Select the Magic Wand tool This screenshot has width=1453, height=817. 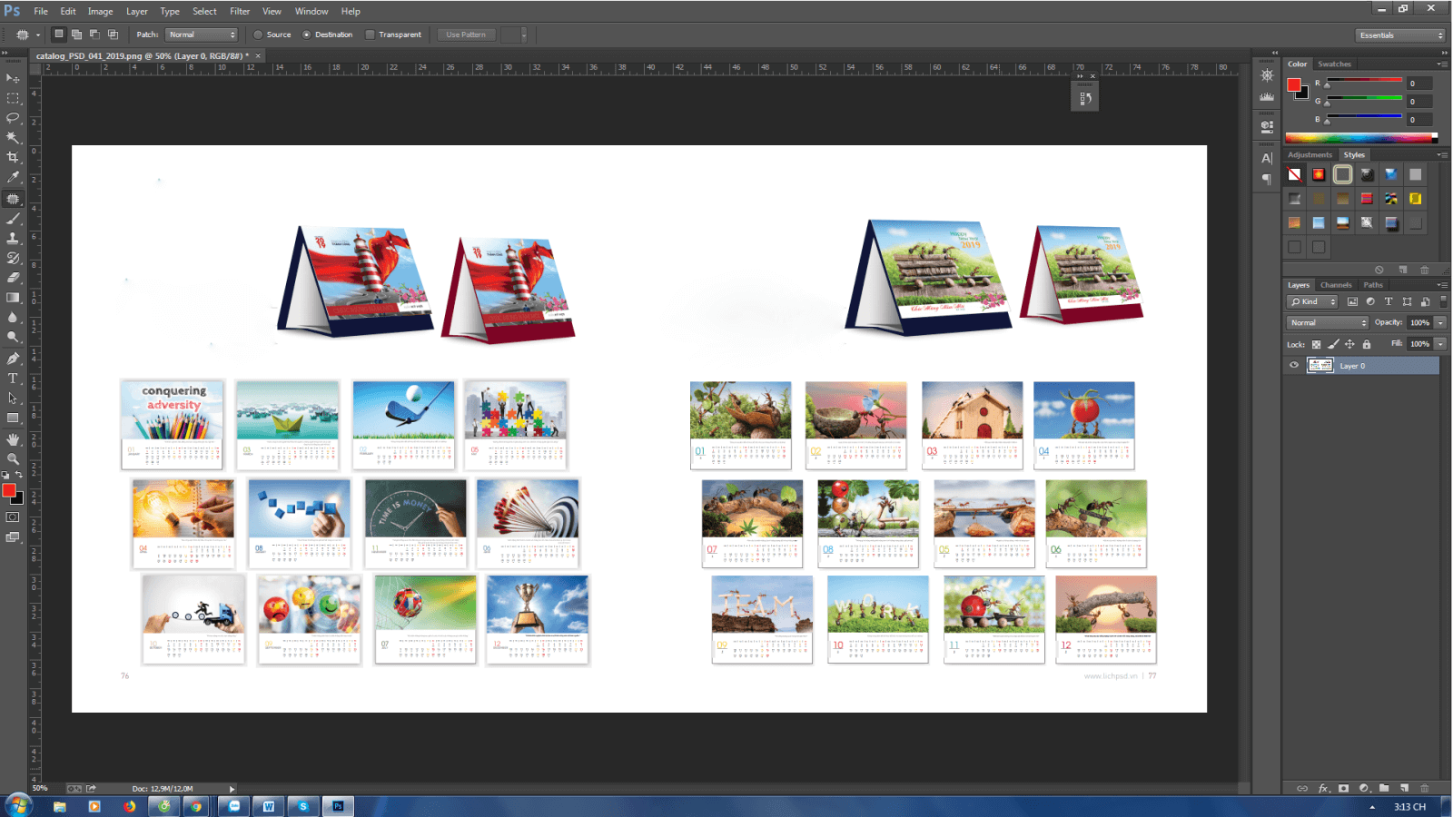[x=13, y=138]
